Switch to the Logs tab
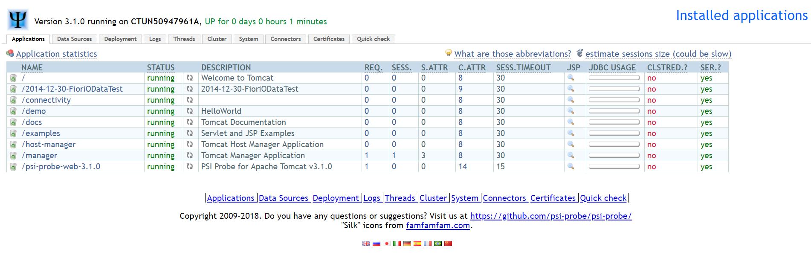811x255 pixels. (x=155, y=39)
